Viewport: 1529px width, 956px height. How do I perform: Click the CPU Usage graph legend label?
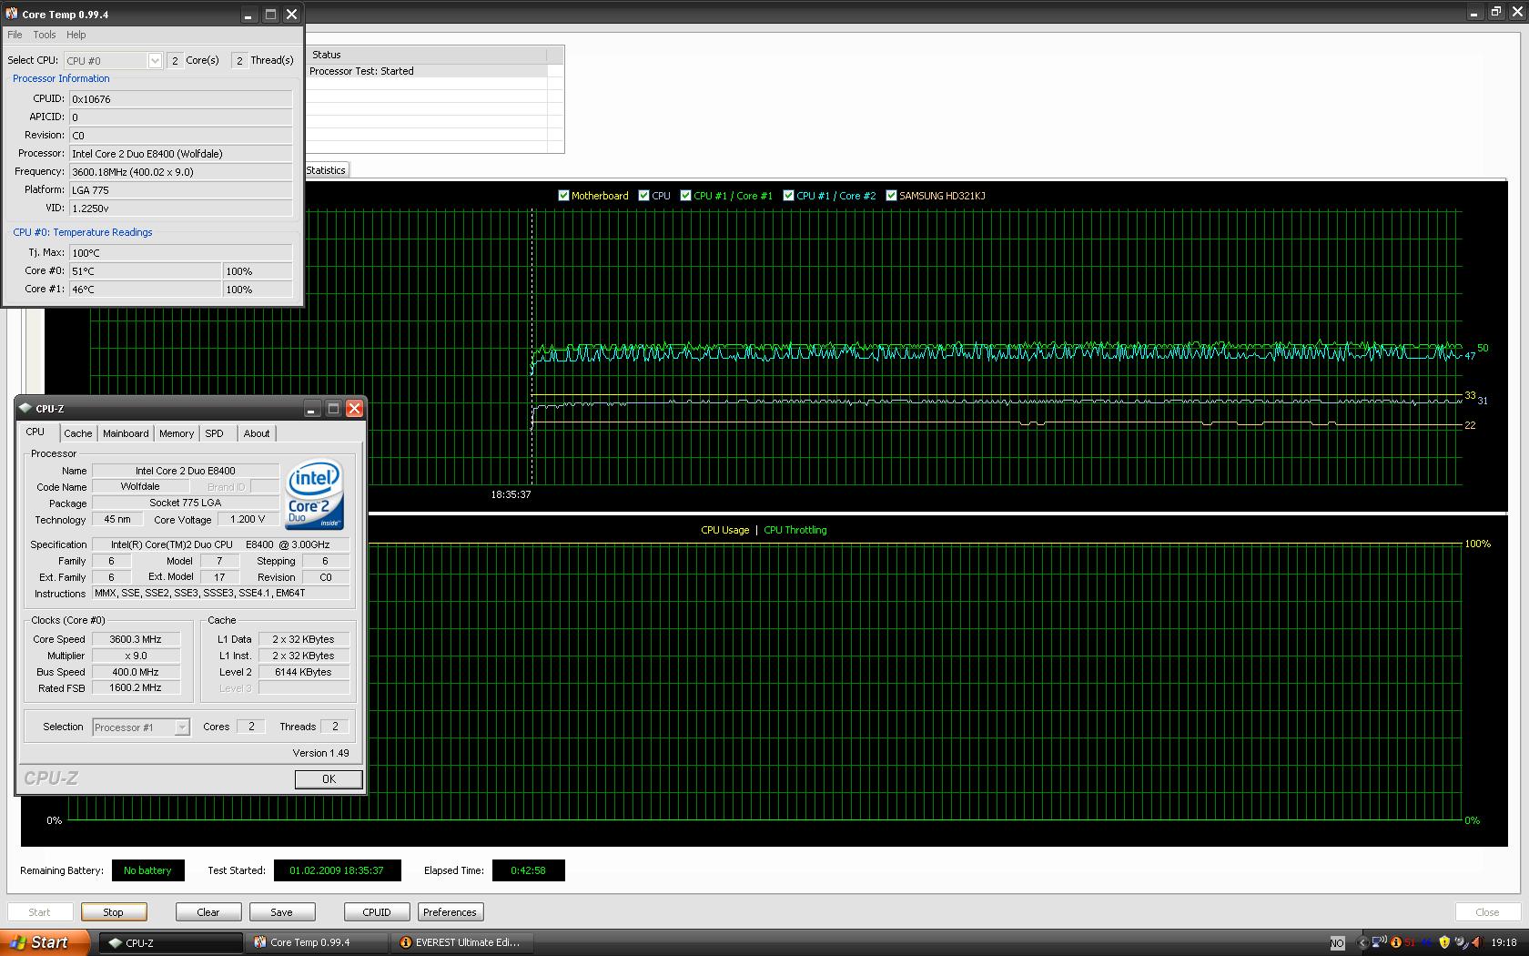click(x=725, y=530)
